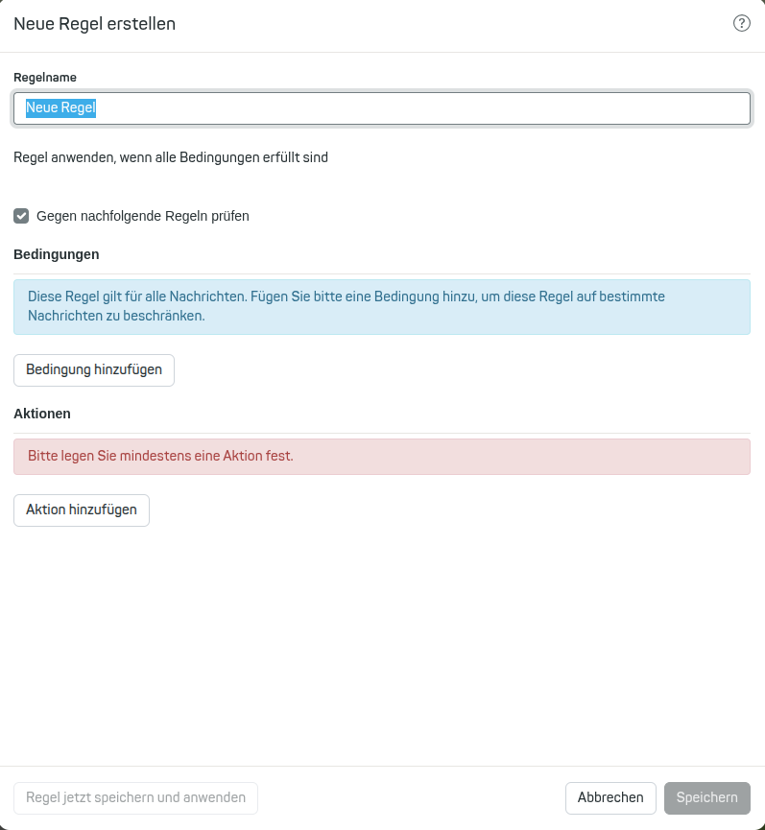Image resolution: width=765 pixels, height=830 pixels.
Task: Open the 'Aktion hinzufügen' dropdown
Action: tap(82, 510)
